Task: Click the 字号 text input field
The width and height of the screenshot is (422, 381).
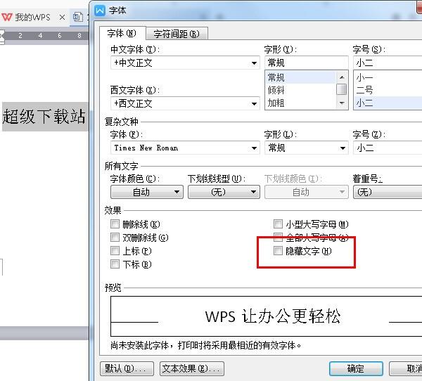Action: pos(388,63)
